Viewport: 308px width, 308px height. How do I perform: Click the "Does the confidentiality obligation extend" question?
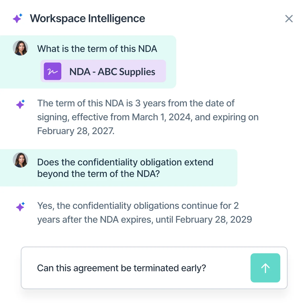coord(125,162)
